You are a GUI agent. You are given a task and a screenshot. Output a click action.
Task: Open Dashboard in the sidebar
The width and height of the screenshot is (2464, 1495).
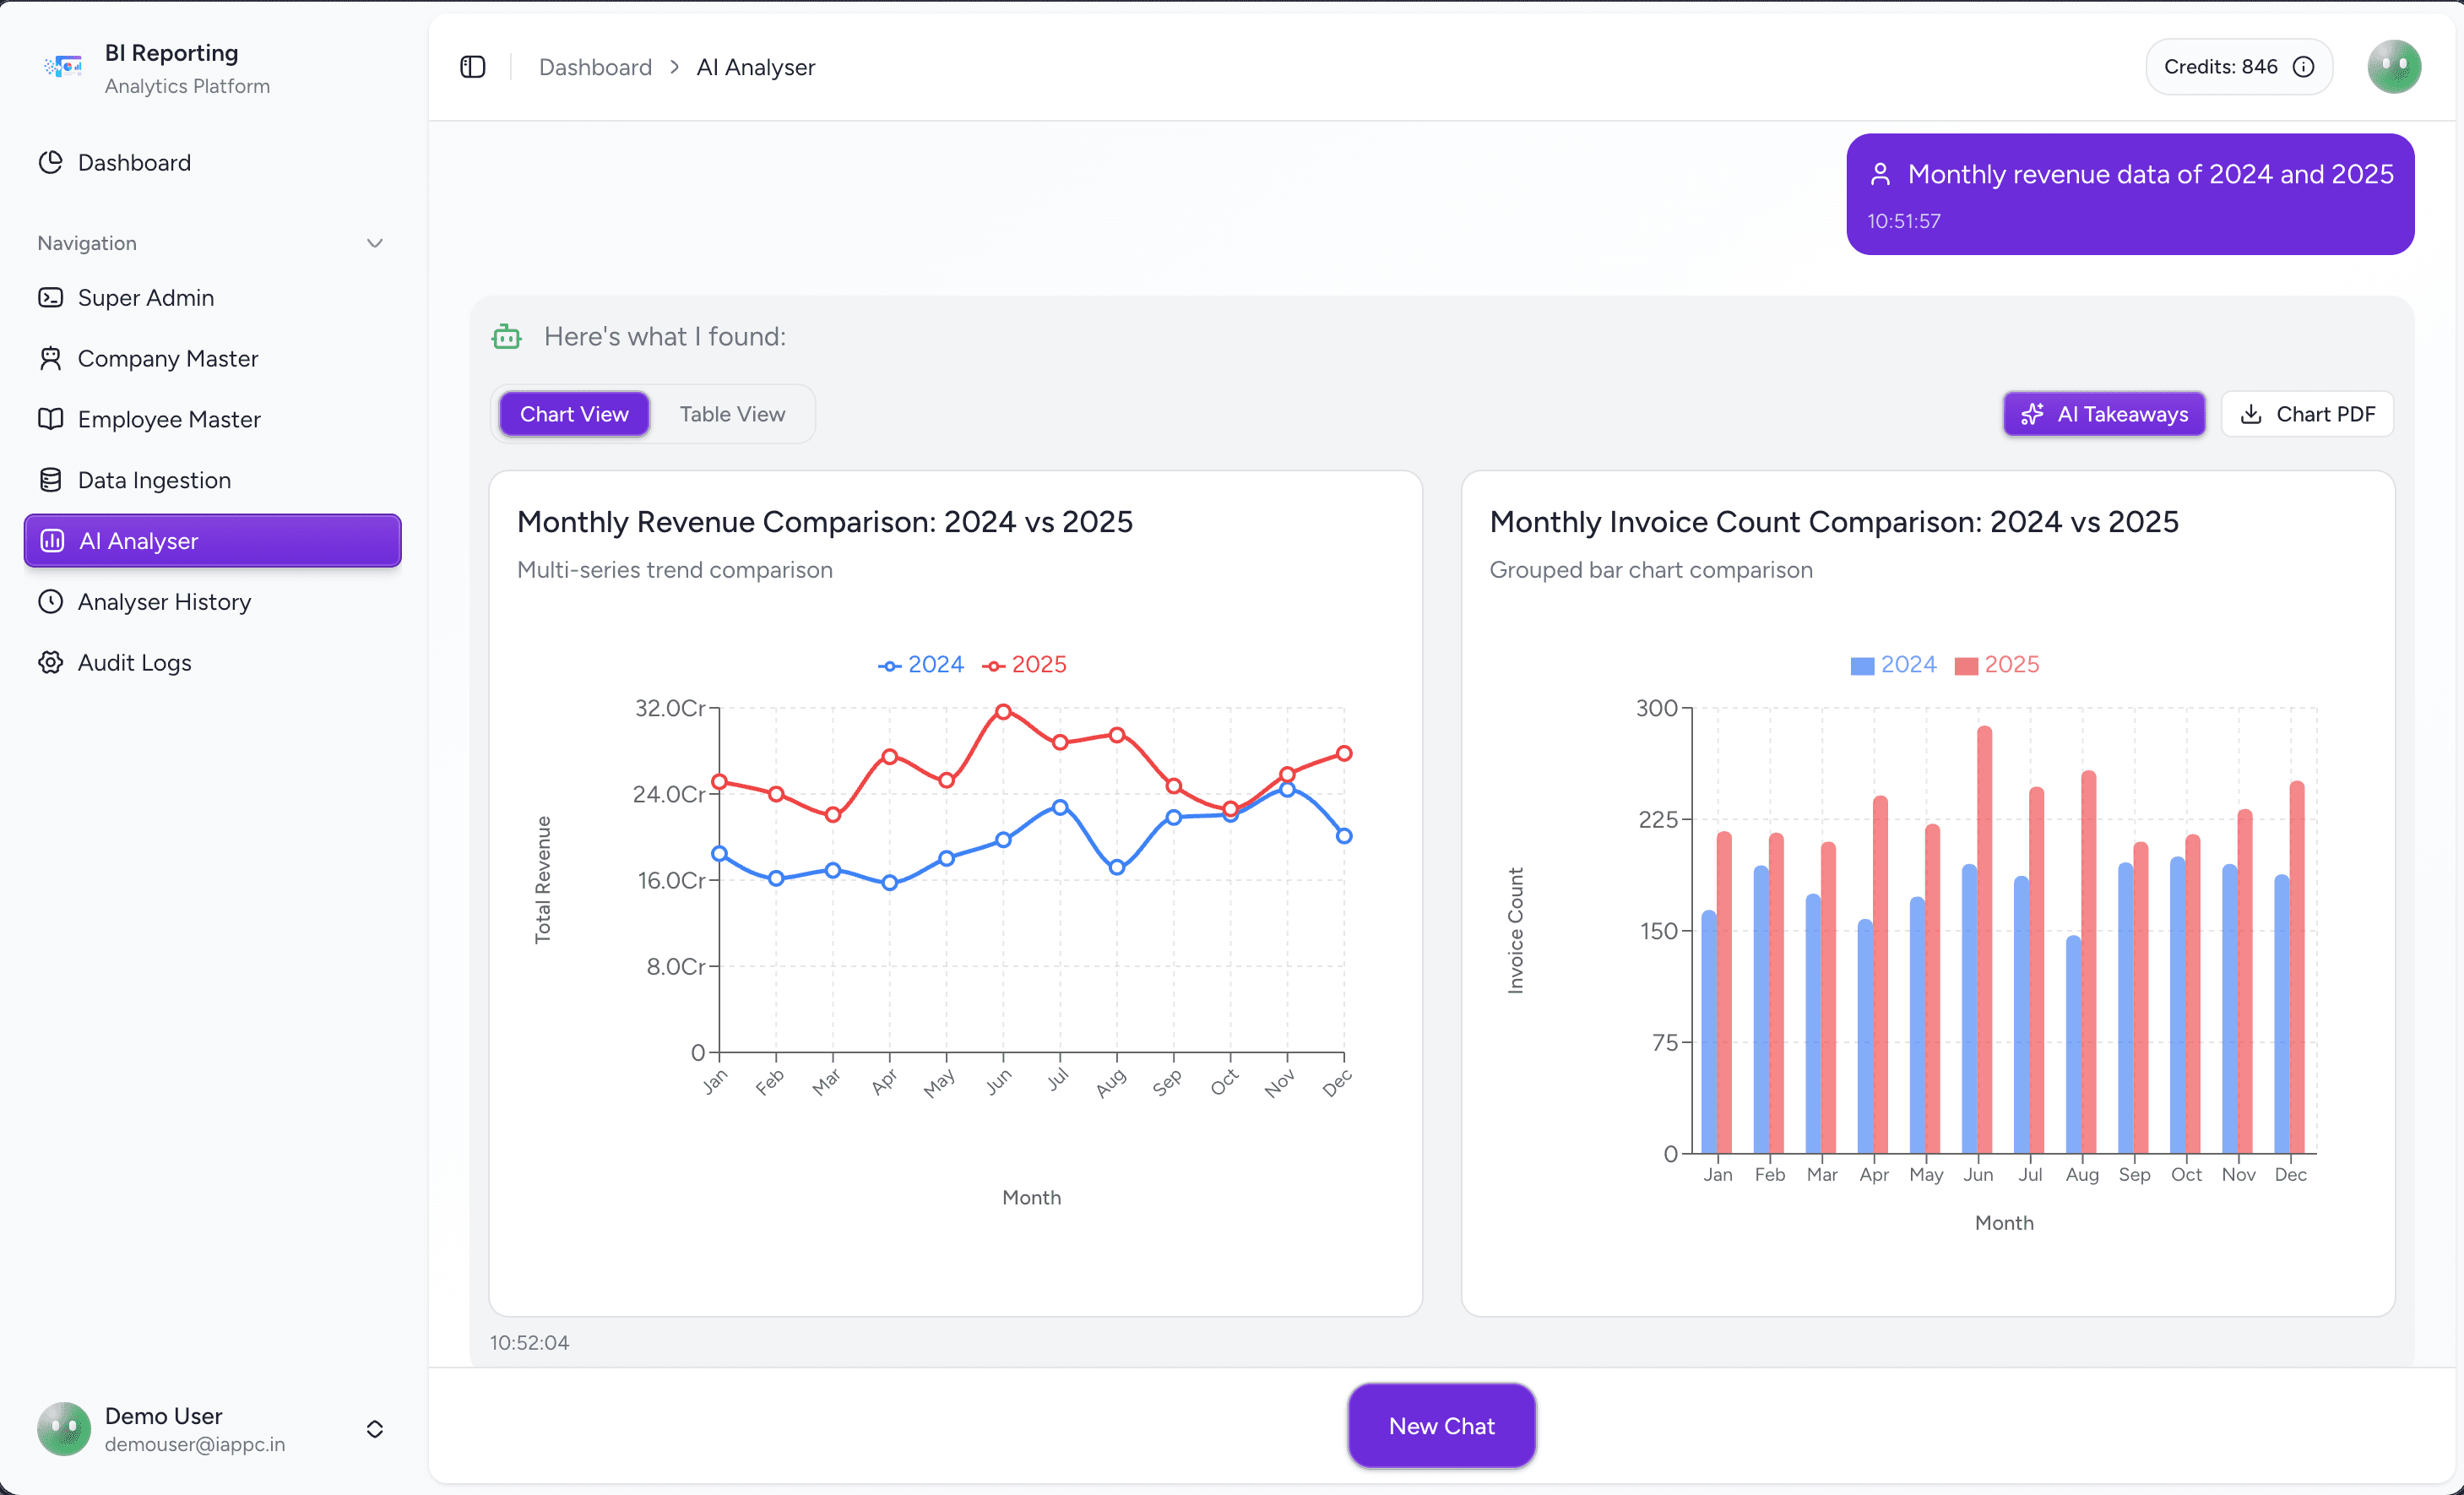[x=213, y=162]
